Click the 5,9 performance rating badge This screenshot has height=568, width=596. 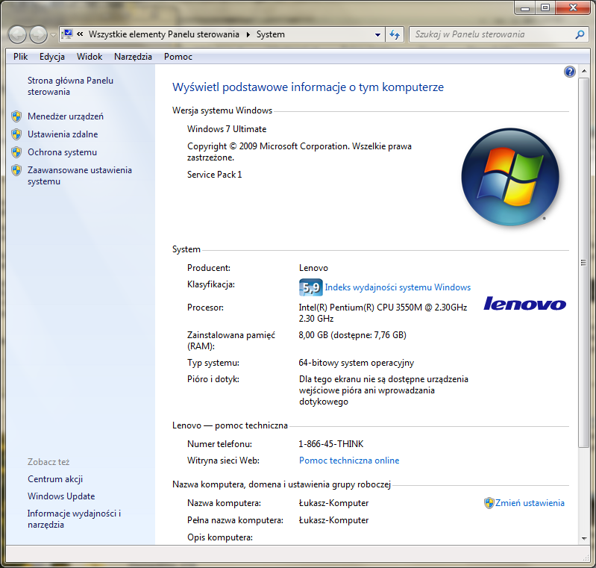[x=310, y=287]
